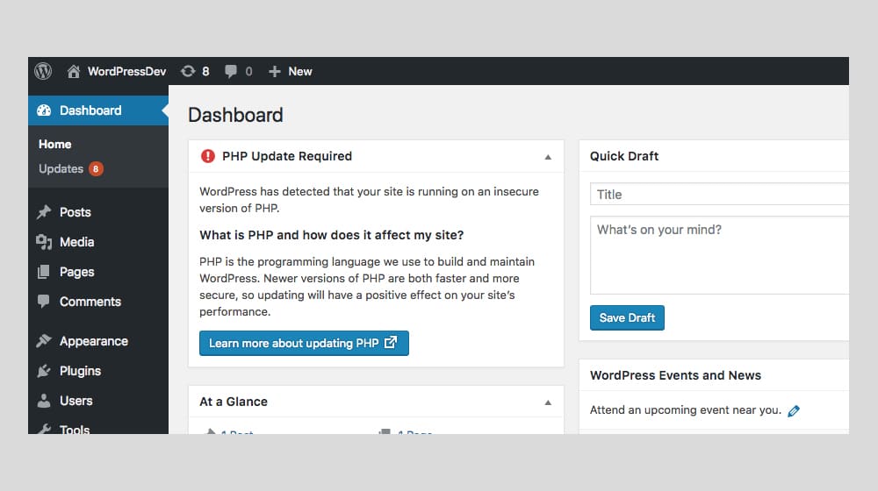Collapse the PHP Update Required panel
Image resolution: width=878 pixels, height=491 pixels.
click(x=548, y=157)
